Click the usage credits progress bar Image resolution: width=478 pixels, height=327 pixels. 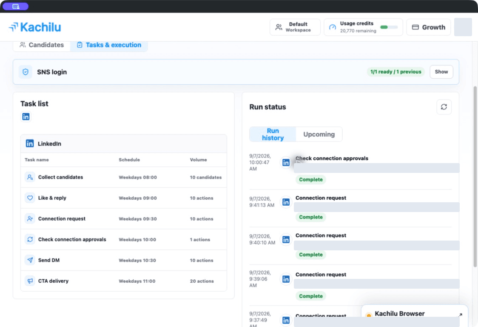click(x=389, y=27)
